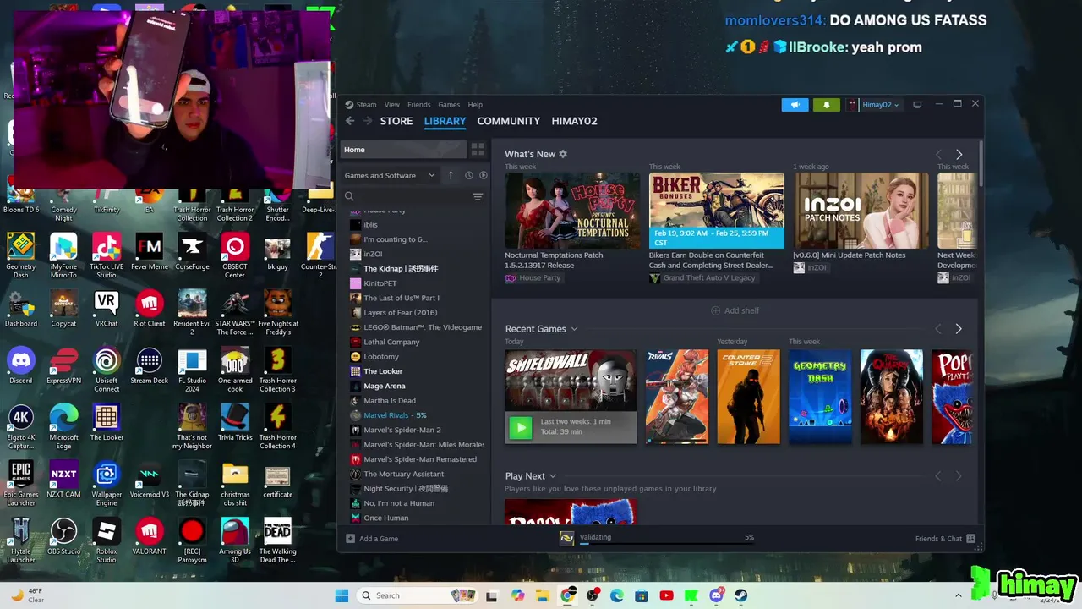Open advanced filters icon beside library search

point(478,196)
